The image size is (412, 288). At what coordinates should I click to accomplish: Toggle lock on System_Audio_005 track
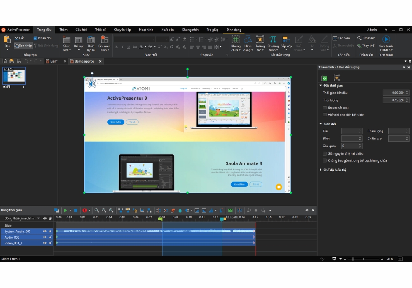[50, 231]
